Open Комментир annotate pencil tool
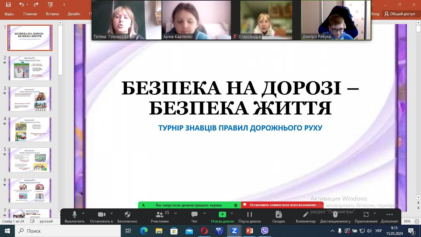 [x=306, y=217]
